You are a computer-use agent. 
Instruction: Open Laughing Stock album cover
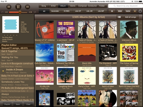point(66,76)
